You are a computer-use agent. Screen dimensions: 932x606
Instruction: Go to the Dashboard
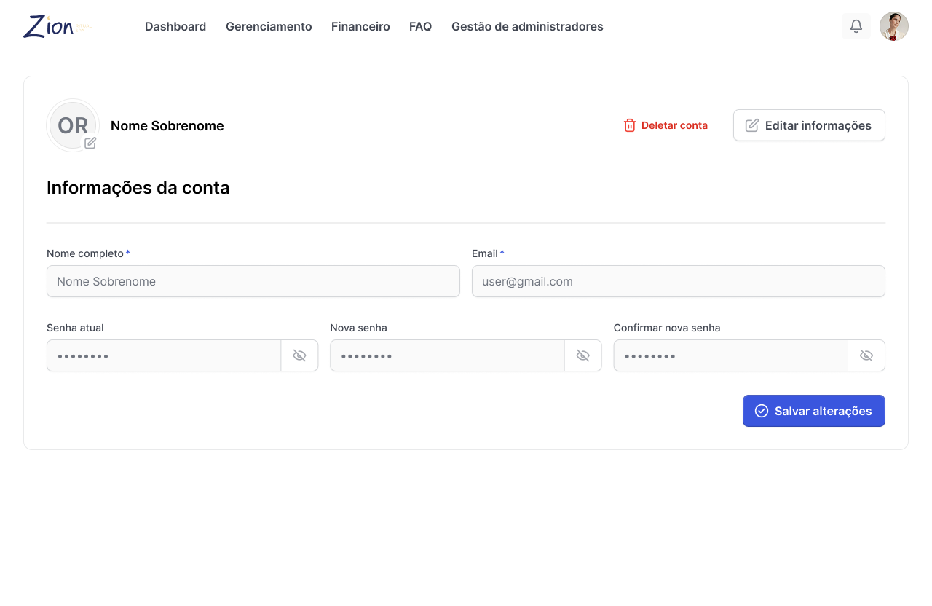[175, 26]
